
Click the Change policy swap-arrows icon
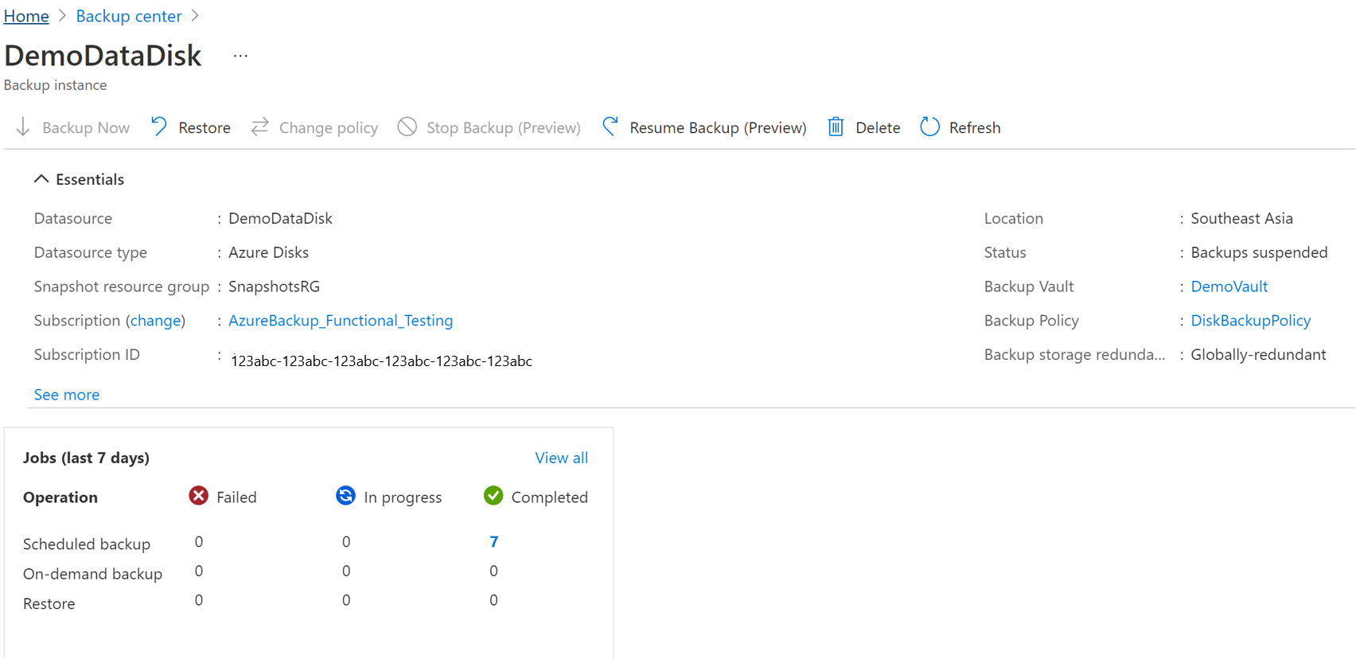(x=260, y=127)
